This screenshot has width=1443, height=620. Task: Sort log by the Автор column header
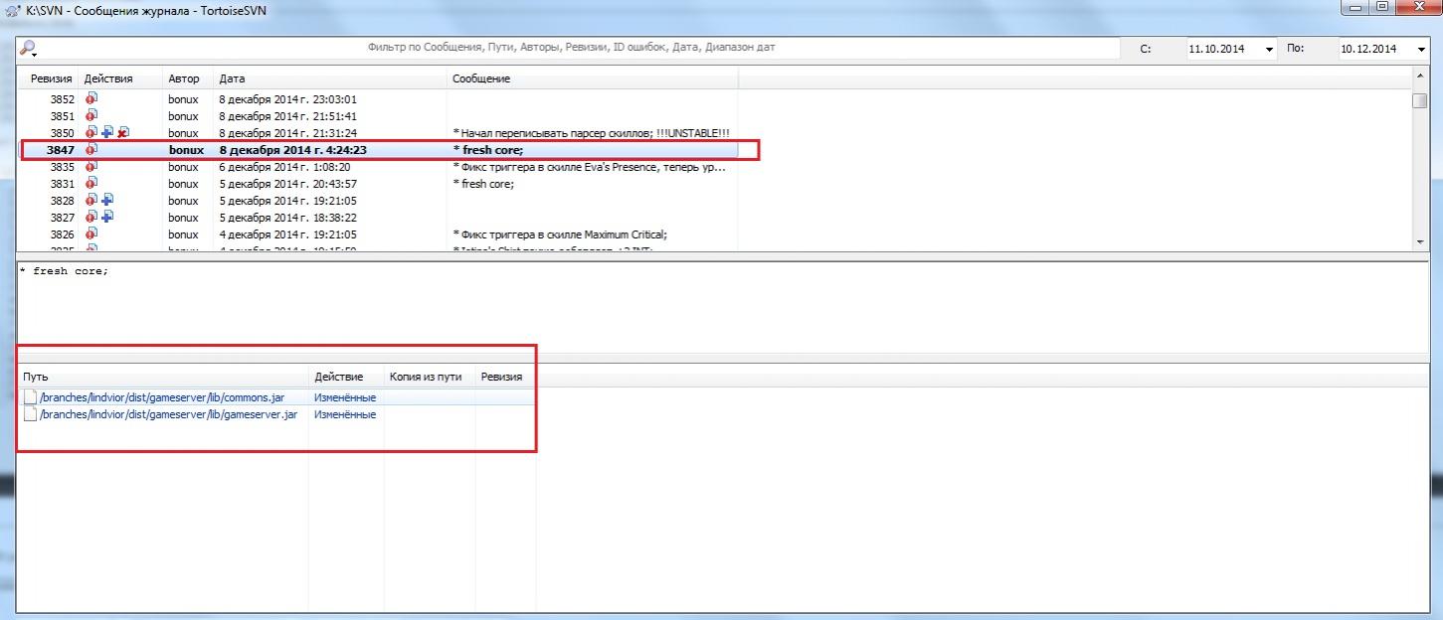[x=183, y=78]
